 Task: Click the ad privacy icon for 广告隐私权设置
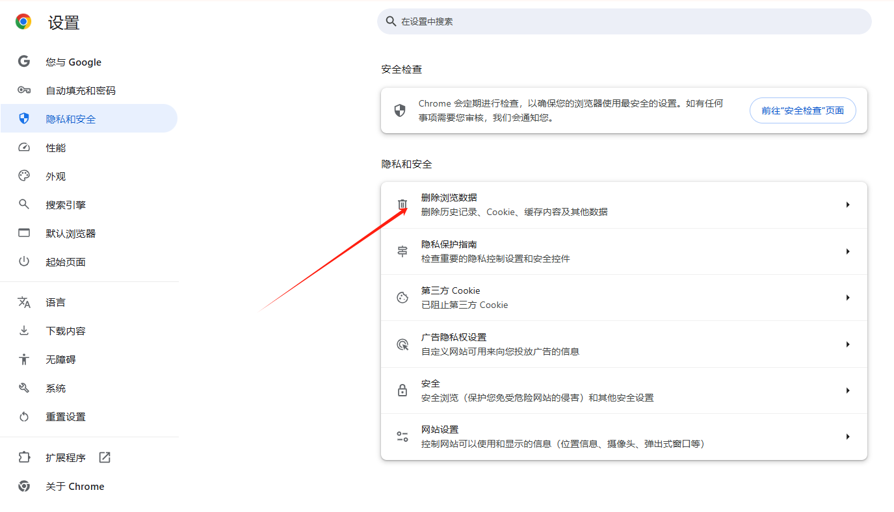pos(402,344)
